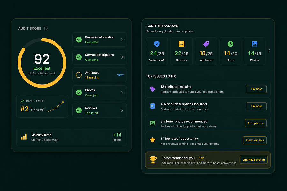Select the 18/25 Attributes card
This screenshot has height=191, width=287.
pyautogui.click(x=206, y=51)
